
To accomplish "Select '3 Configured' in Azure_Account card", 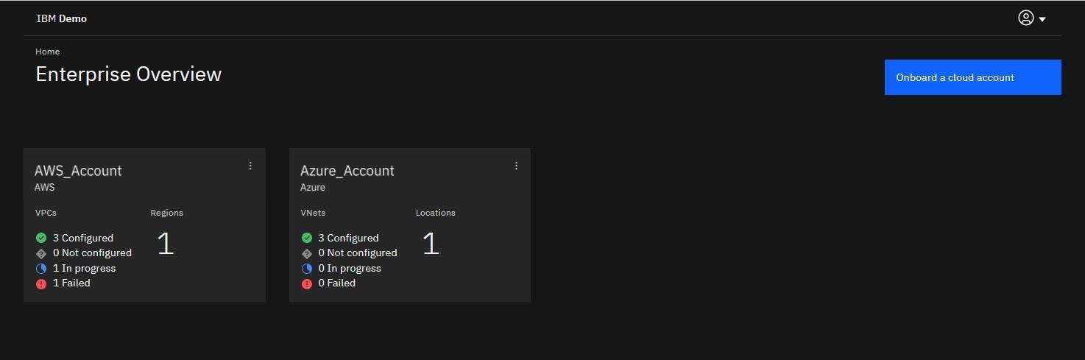I will (349, 238).
